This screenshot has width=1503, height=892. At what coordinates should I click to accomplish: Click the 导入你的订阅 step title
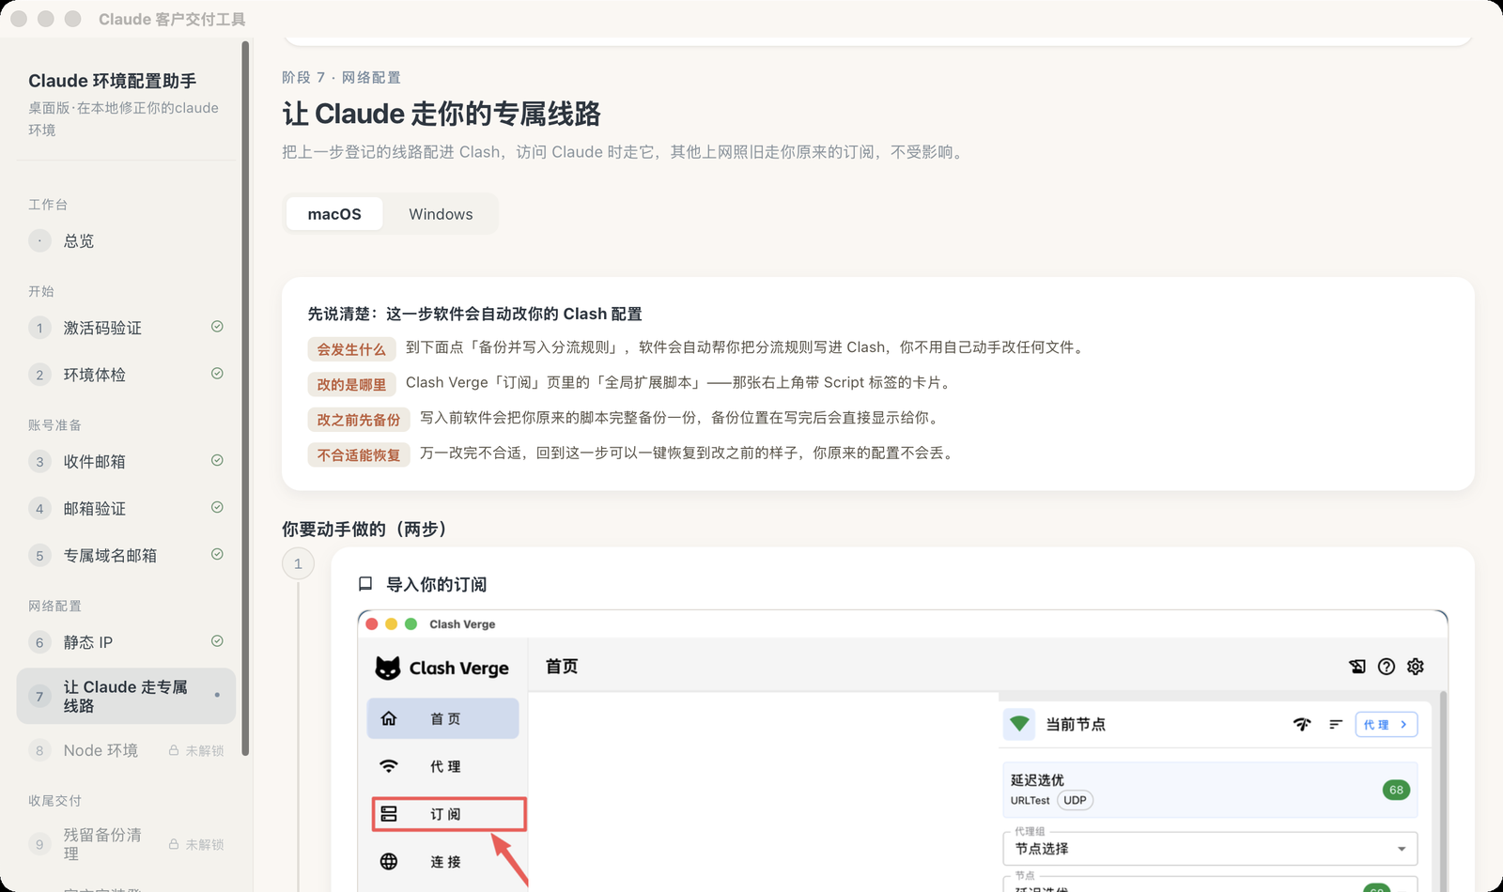(x=437, y=584)
